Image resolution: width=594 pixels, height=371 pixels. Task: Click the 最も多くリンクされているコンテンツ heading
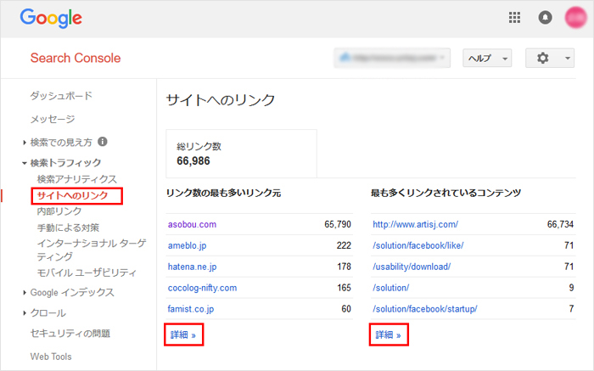point(445,194)
